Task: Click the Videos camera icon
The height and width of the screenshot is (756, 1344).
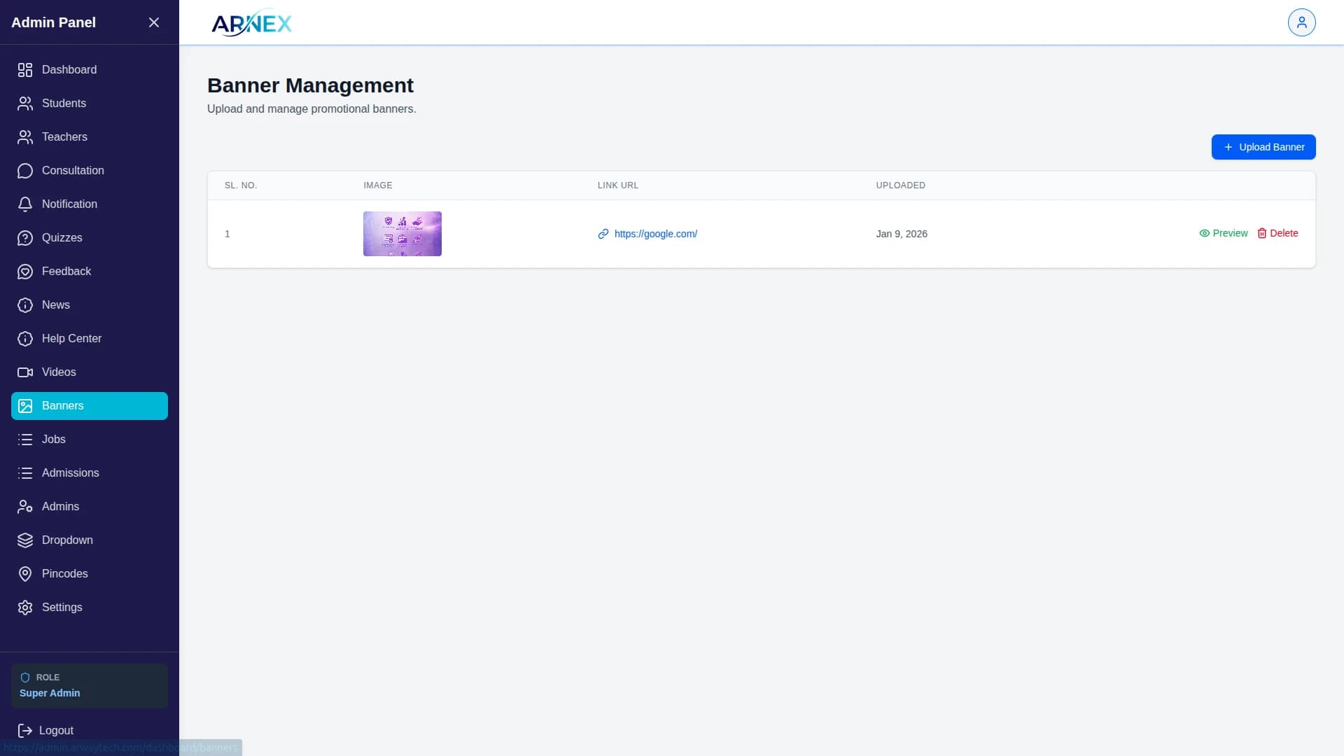Action: (25, 372)
